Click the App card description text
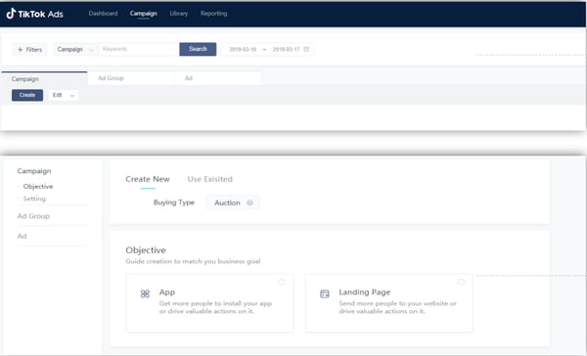The width and height of the screenshot is (587, 356). [x=215, y=307]
